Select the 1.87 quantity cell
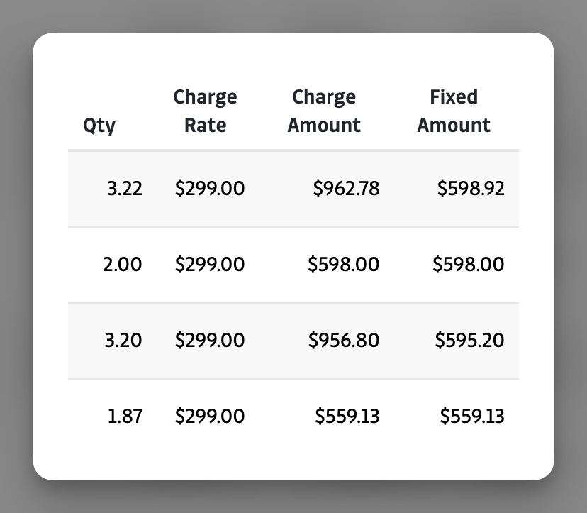Screen dimensions: 587x513 tap(125, 416)
